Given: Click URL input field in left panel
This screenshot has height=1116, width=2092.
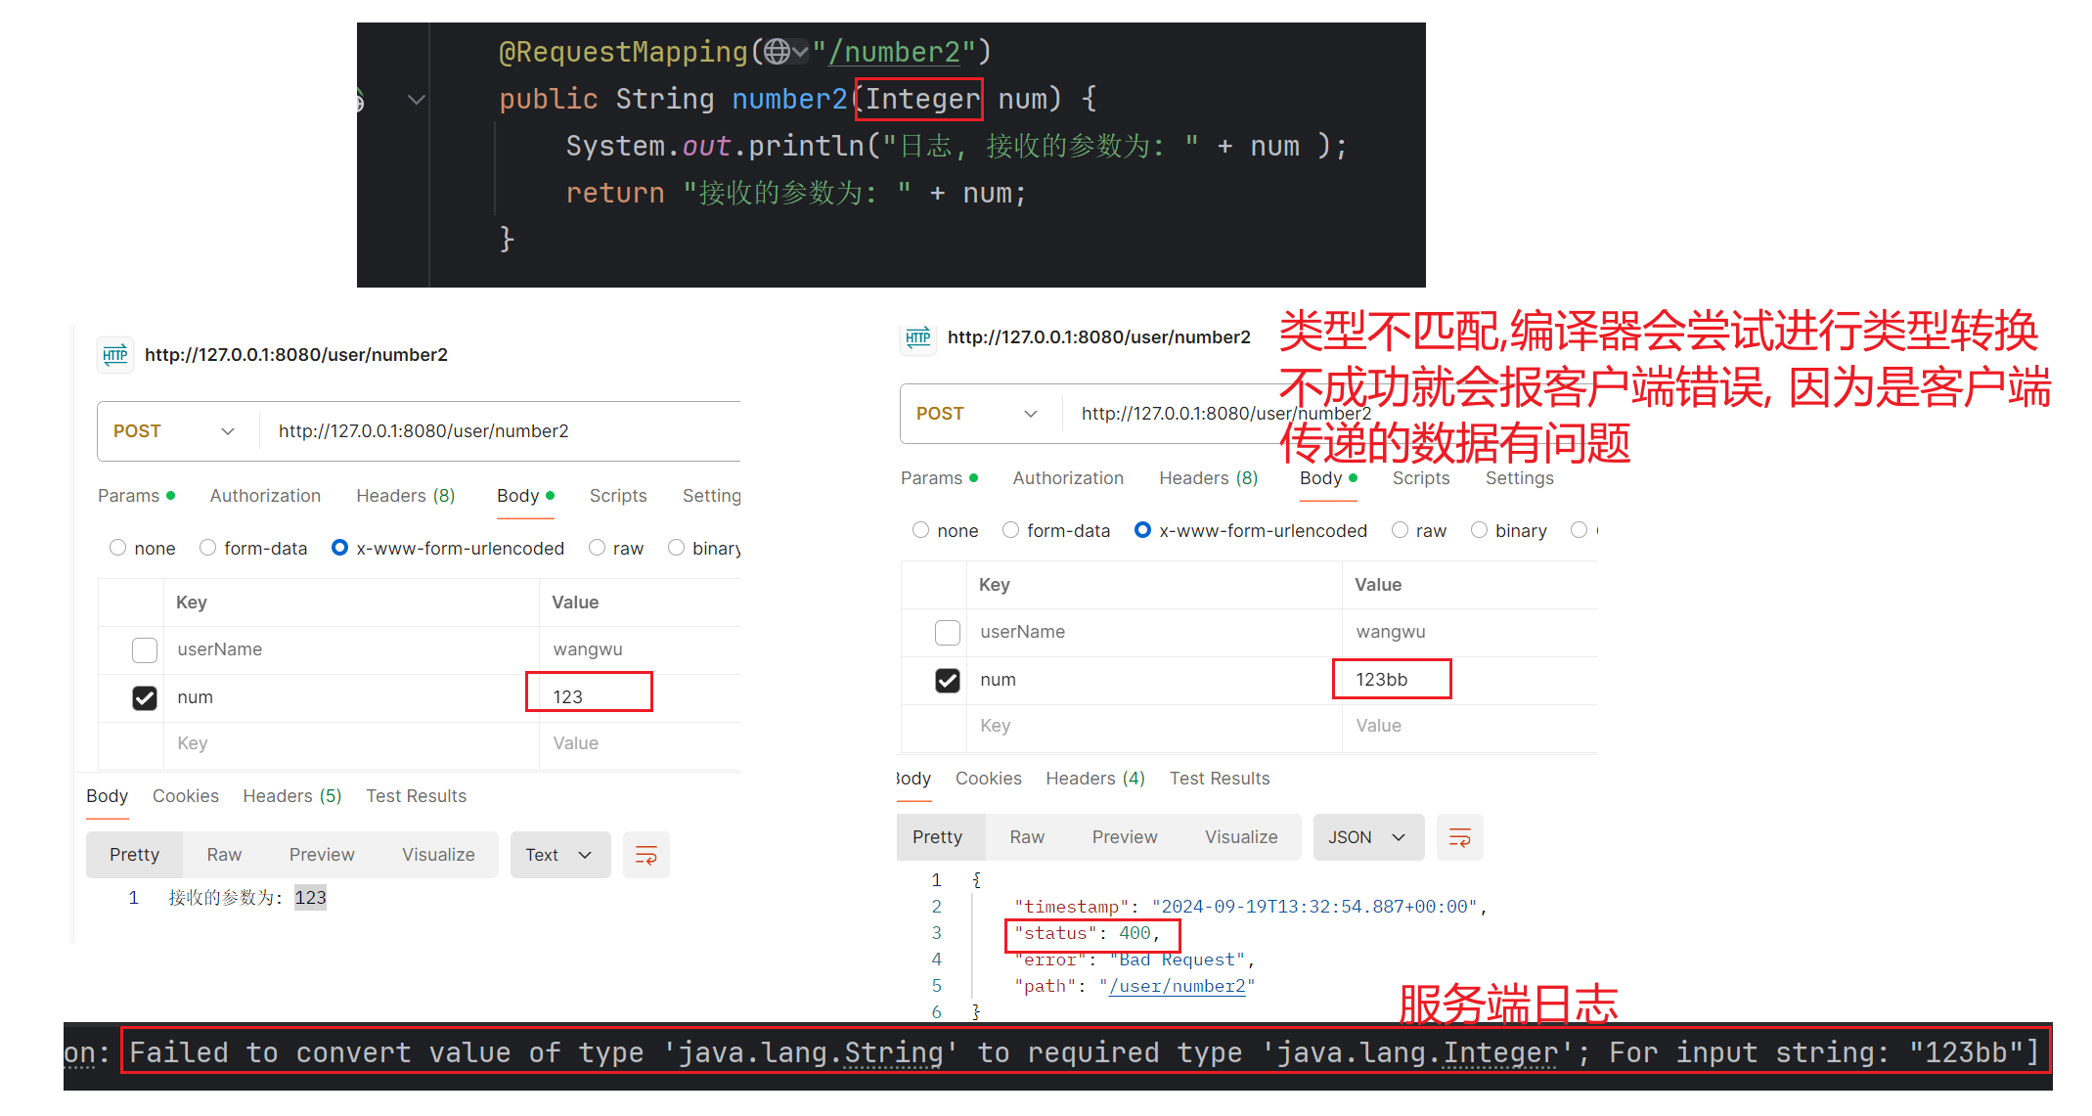Looking at the screenshot, I should coord(501,431).
